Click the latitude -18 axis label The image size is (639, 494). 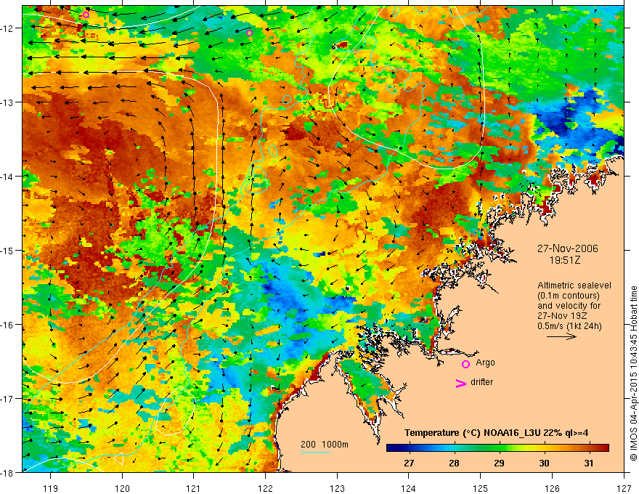pyautogui.click(x=7, y=473)
